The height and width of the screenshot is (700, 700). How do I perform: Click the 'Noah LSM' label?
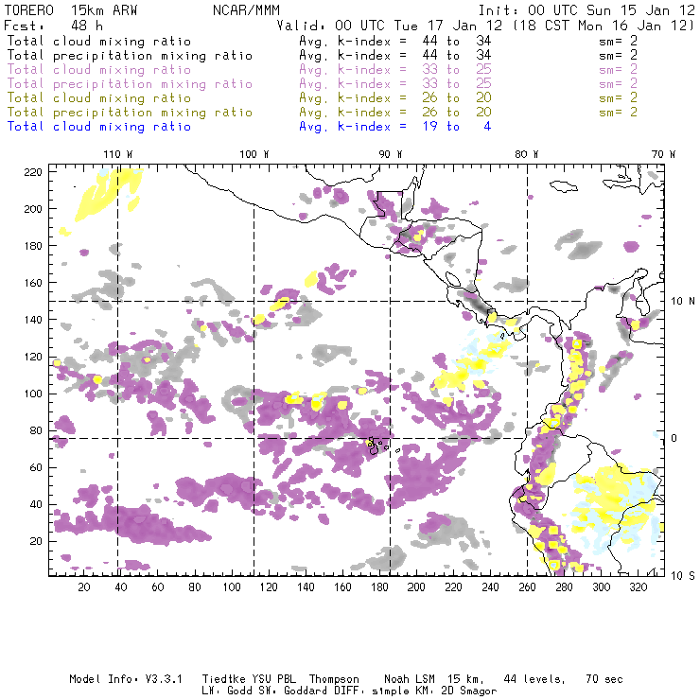pos(410,679)
